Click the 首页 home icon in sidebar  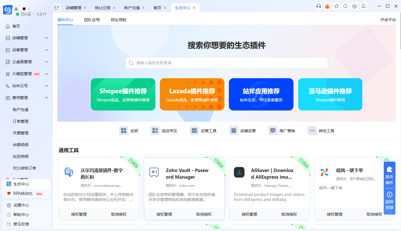pos(8,26)
